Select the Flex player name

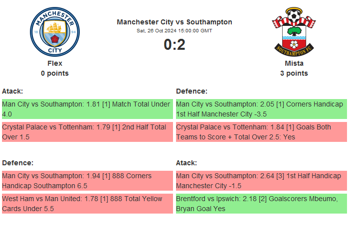click(x=55, y=63)
